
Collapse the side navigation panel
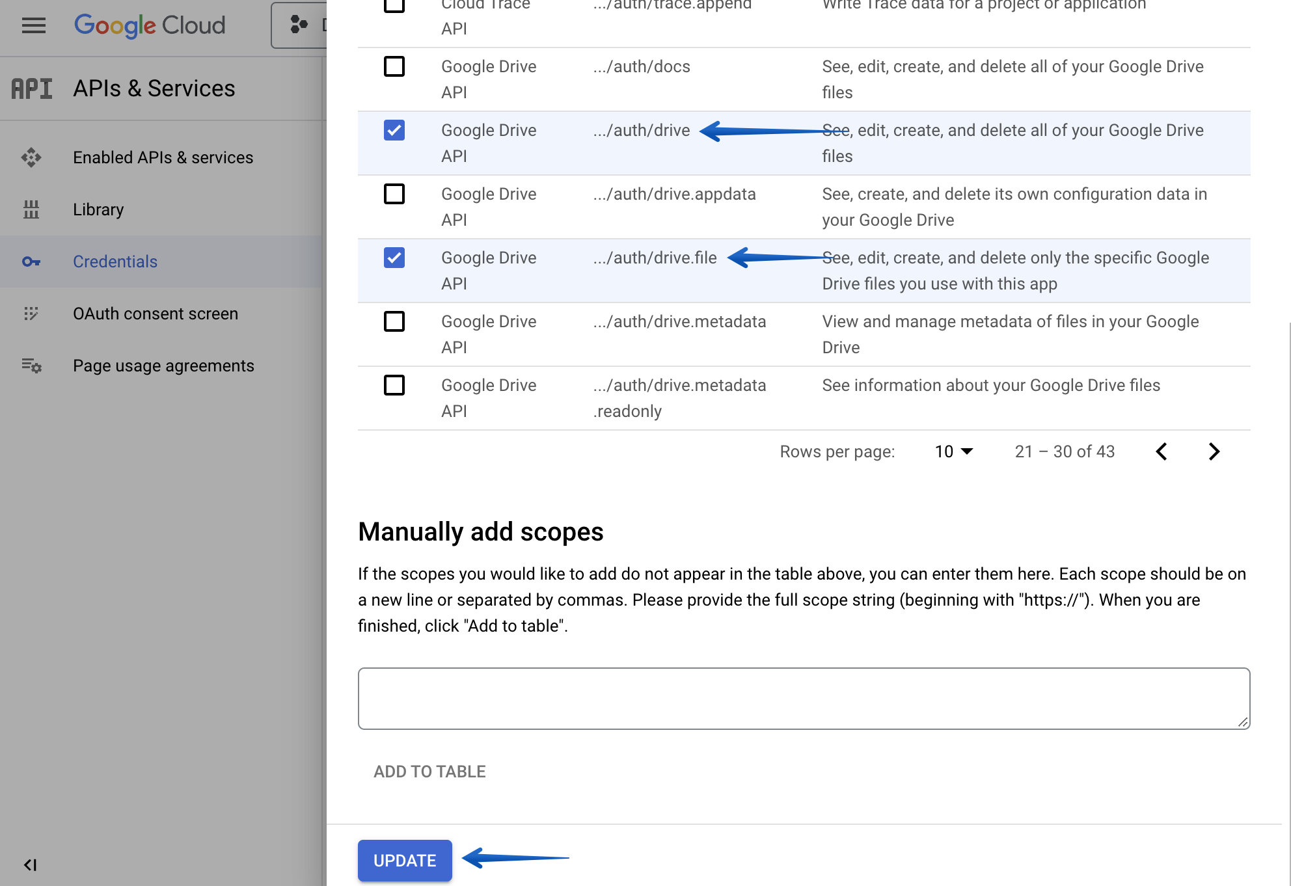coord(30,865)
